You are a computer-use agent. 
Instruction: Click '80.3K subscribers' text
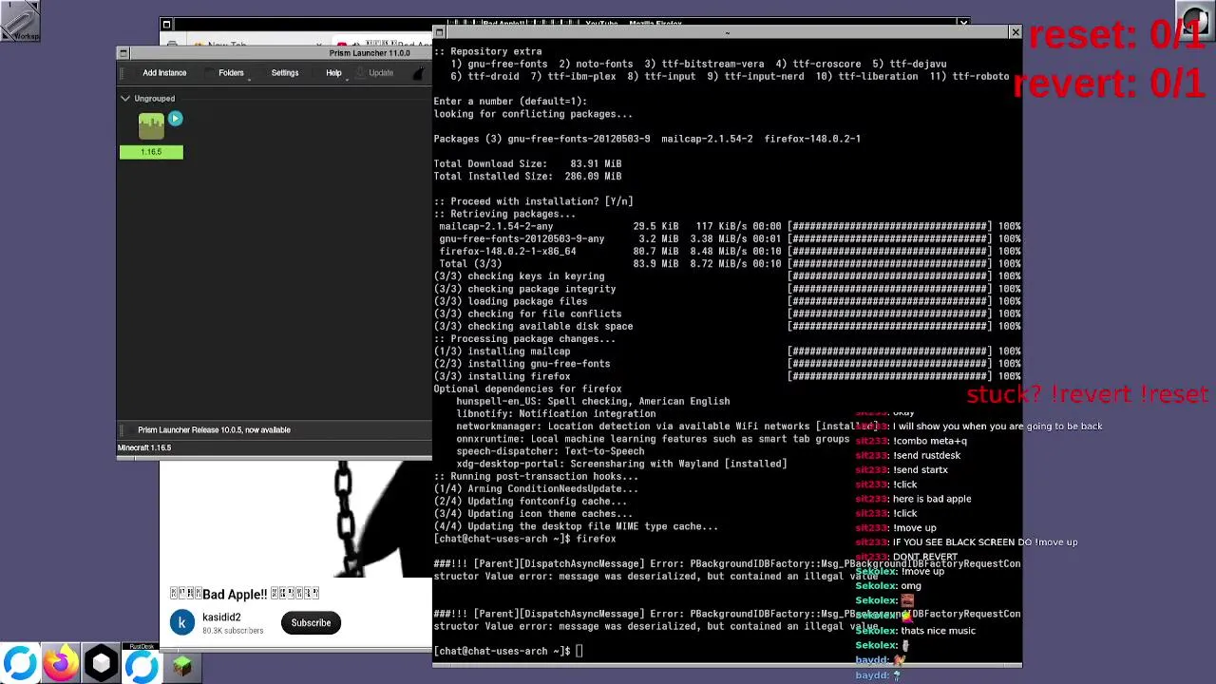233,631
